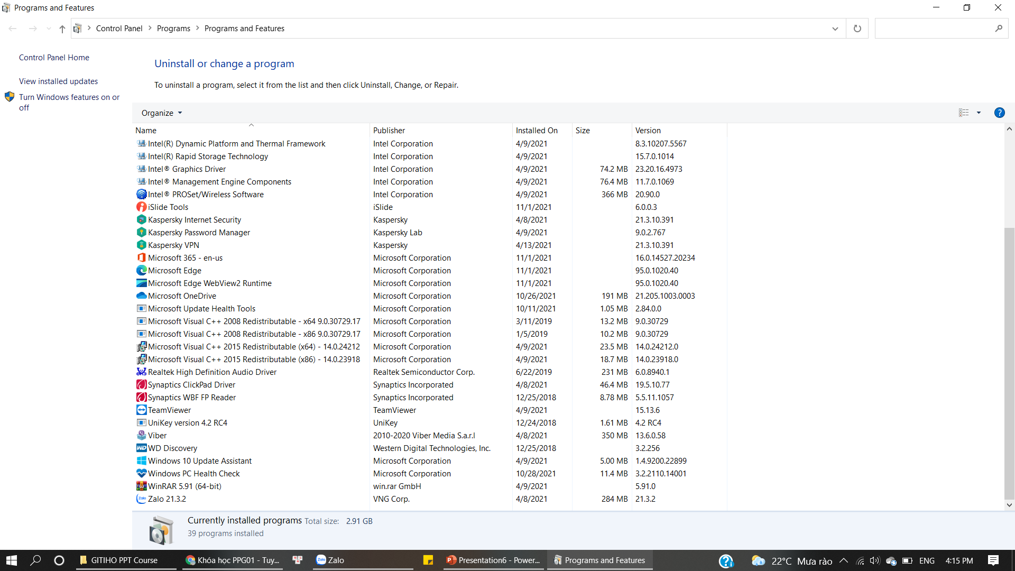Viewport: 1015px width, 571px height.
Task: Click the Kaspersky VPN program icon
Action: (x=141, y=245)
